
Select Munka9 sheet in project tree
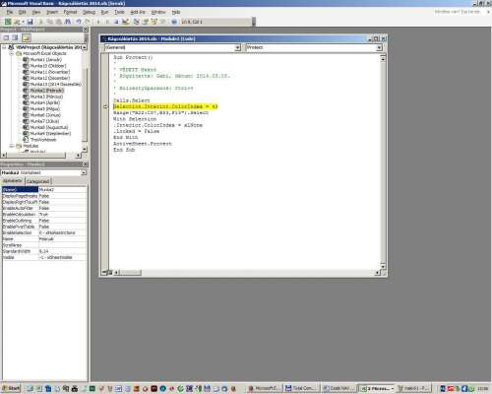(50, 133)
